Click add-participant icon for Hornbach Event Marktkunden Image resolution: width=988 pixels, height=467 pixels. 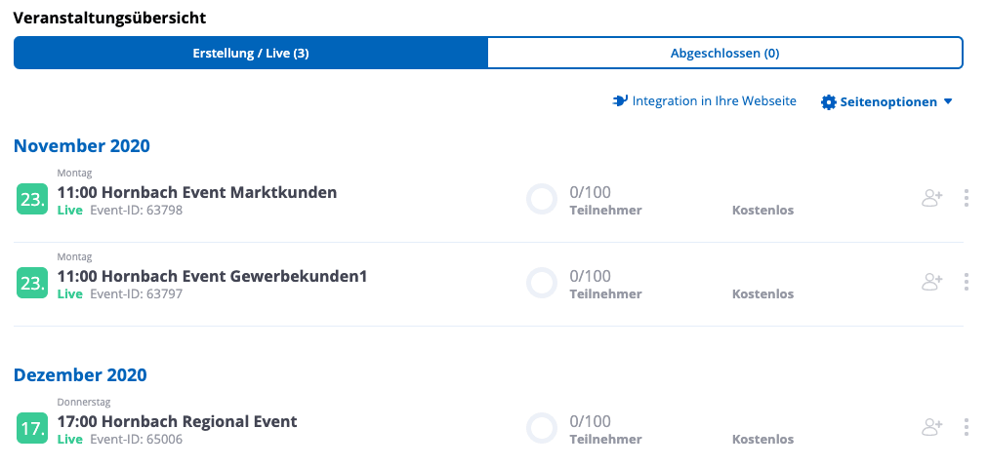(x=931, y=199)
